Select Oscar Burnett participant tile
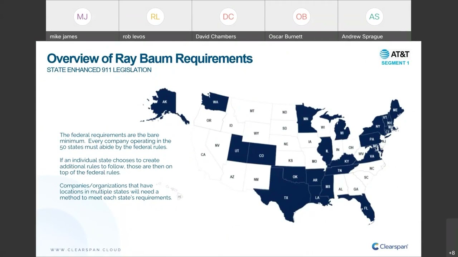Screen dimensions: 458x257 [x=301, y=20]
